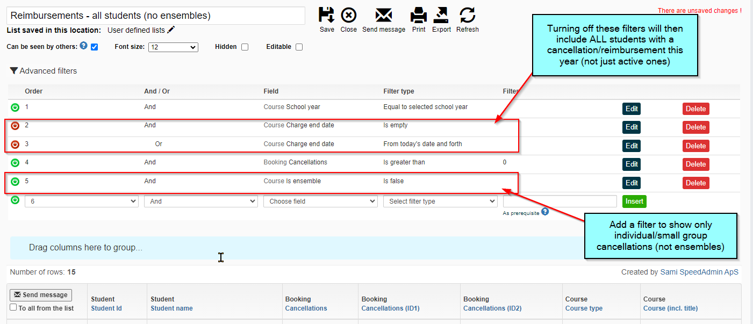Screen dimensions: 753x324
Task: Click pencil icon next to User defined lists
Action: tap(171, 30)
